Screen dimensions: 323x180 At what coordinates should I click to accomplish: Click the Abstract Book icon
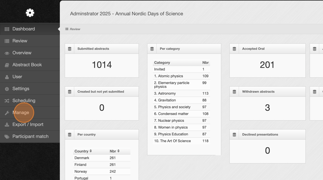tap(7, 65)
